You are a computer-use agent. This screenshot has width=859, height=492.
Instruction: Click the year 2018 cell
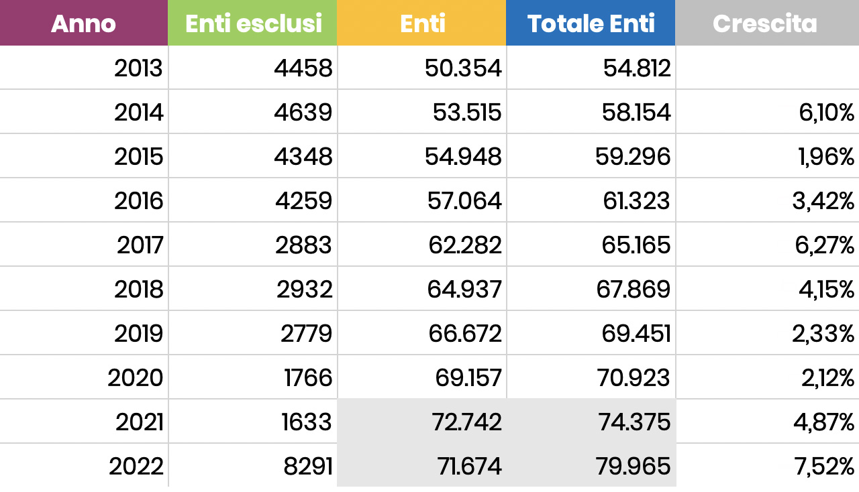138,290
